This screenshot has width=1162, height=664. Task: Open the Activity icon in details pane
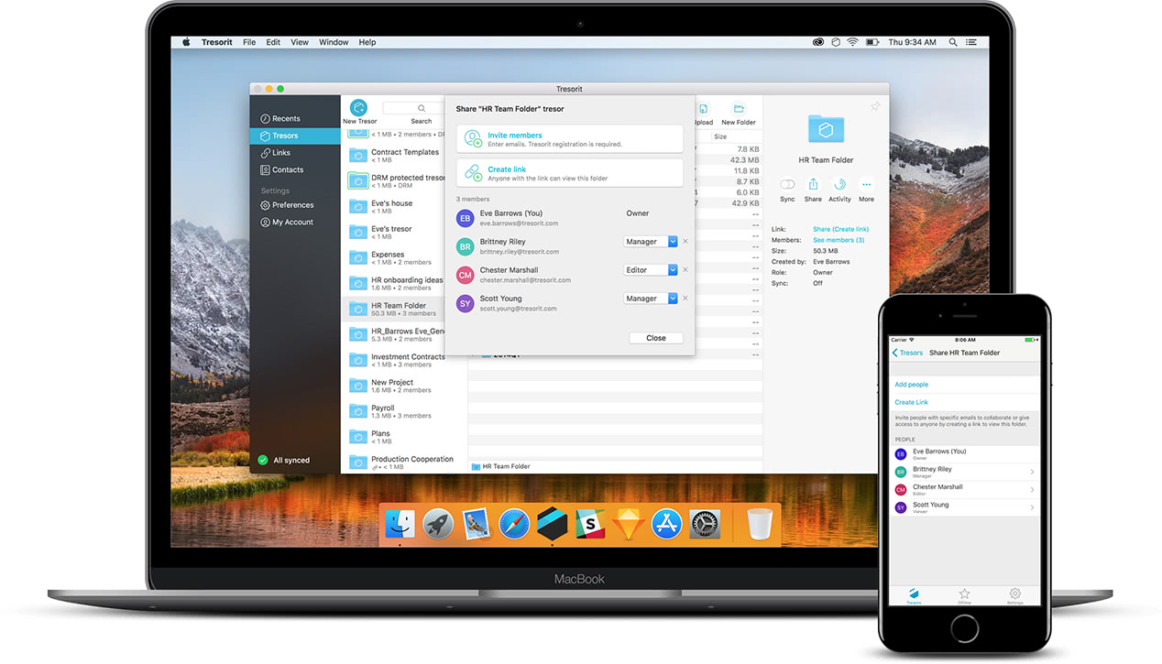[839, 184]
